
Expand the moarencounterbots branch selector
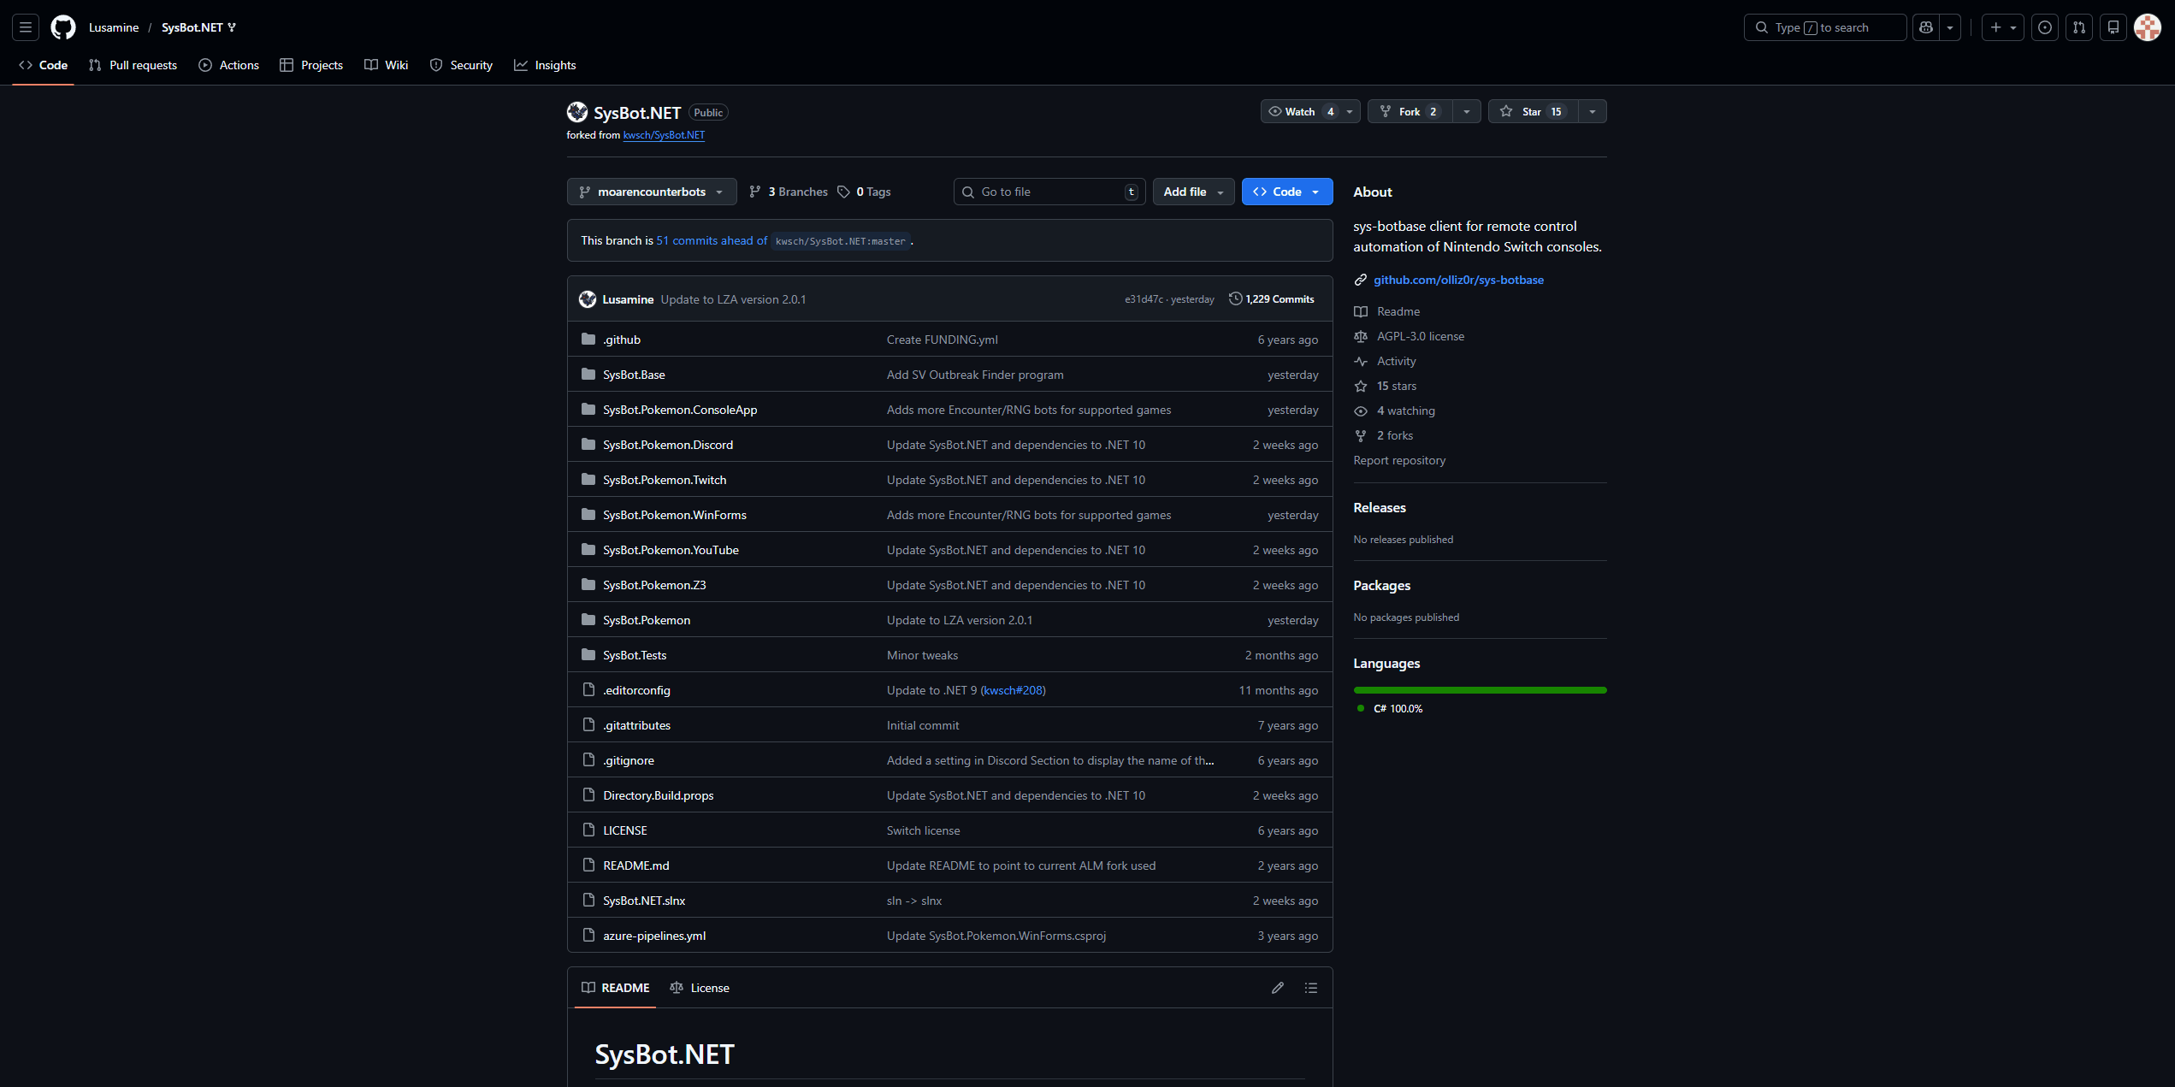pos(651,192)
